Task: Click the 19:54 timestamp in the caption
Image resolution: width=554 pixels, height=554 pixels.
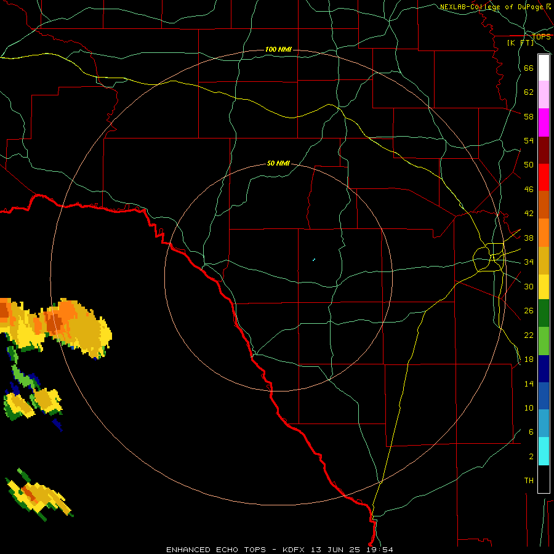Action: coord(379,550)
